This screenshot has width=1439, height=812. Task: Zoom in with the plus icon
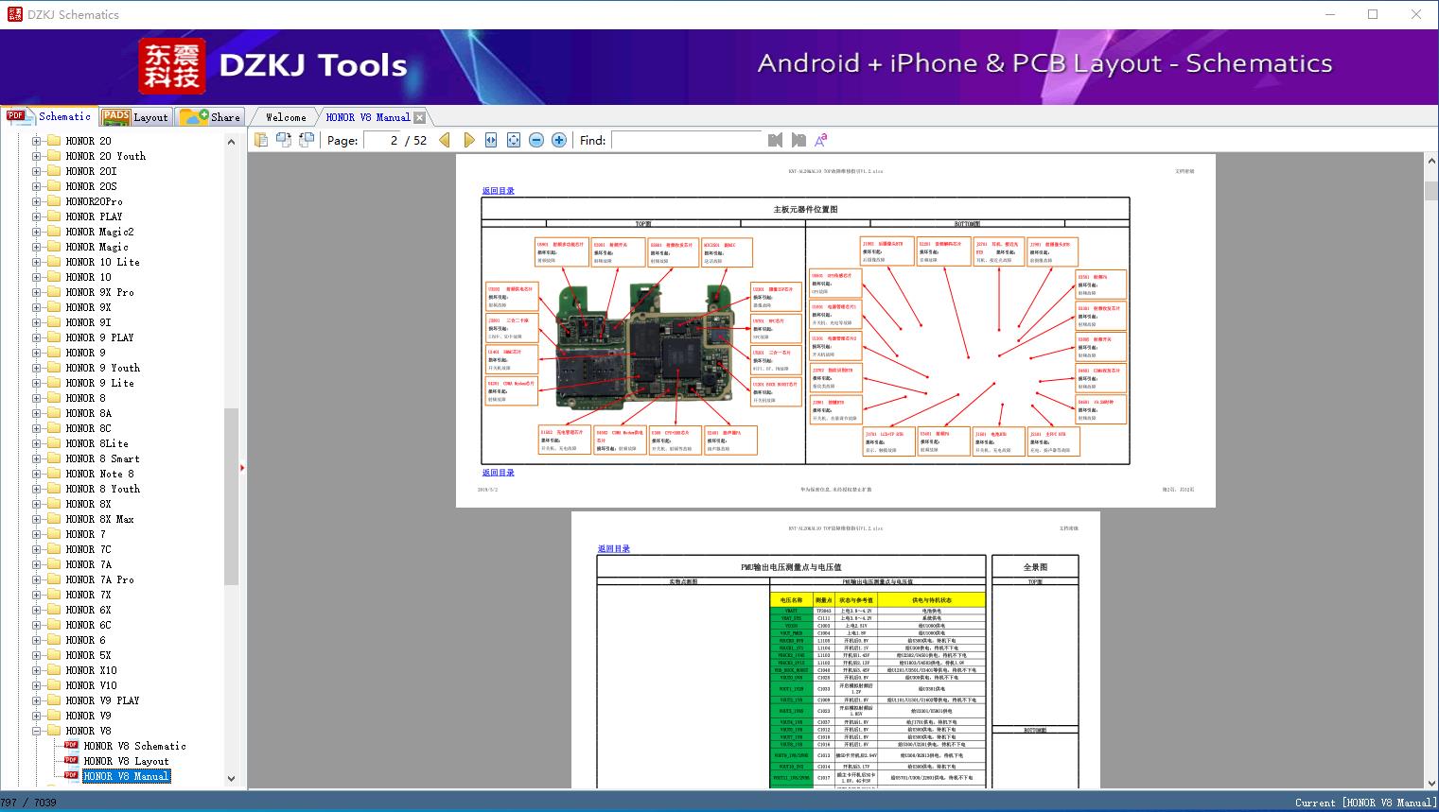pos(559,140)
